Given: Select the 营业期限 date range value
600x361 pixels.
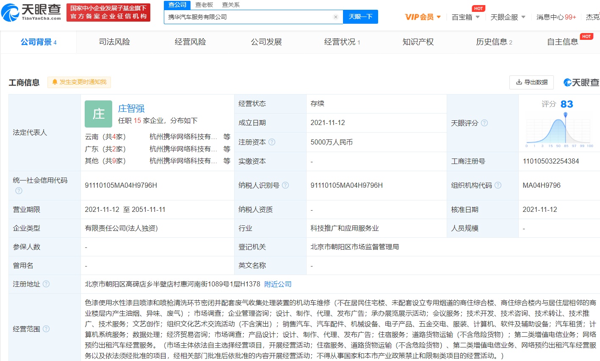Looking at the screenshot, I should pos(125,209).
